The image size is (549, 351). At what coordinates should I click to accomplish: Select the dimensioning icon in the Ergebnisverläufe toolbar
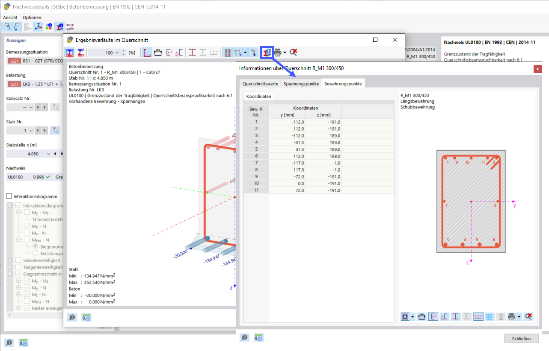coord(157,52)
